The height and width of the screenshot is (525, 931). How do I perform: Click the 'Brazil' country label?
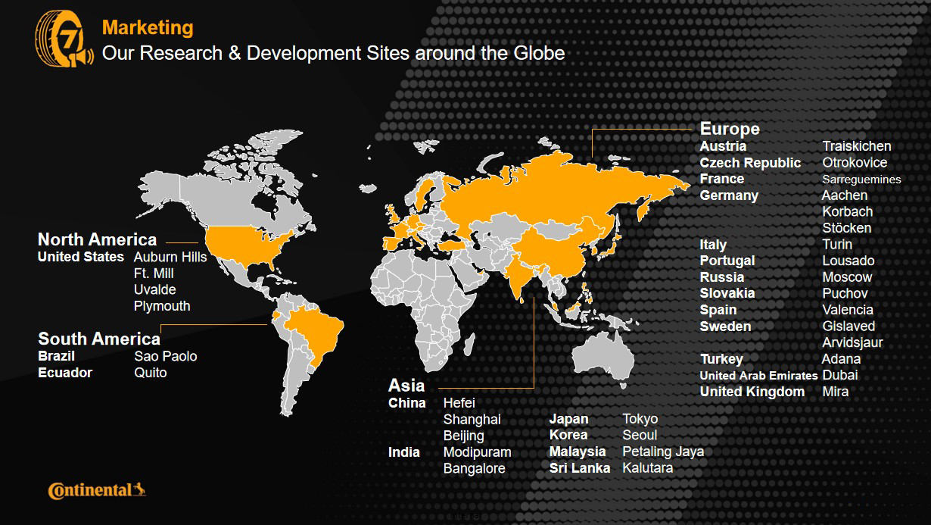(57, 356)
